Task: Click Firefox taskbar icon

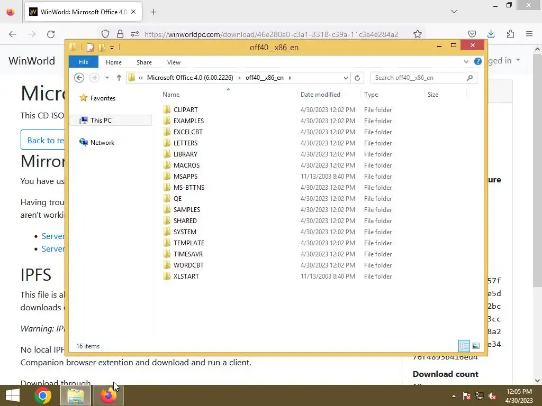Action: [108, 395]
